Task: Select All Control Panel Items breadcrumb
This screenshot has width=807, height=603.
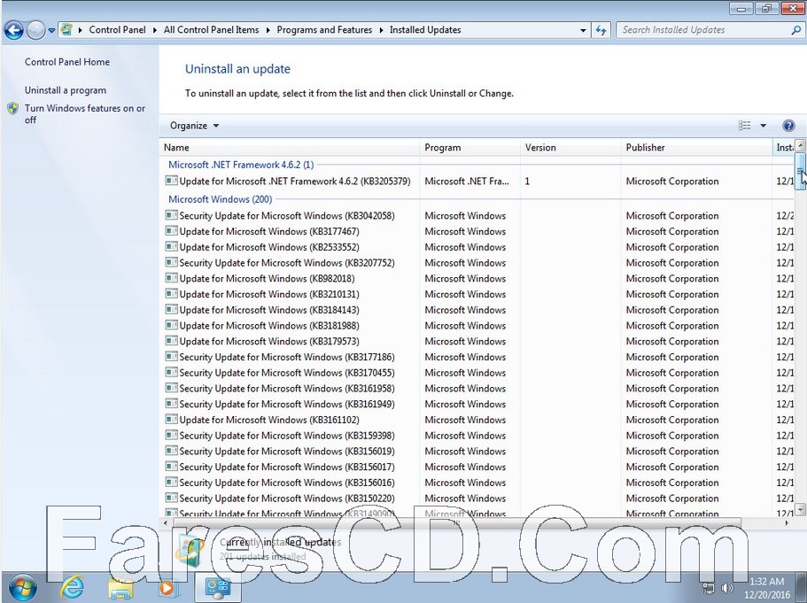Action: point(211,30)
